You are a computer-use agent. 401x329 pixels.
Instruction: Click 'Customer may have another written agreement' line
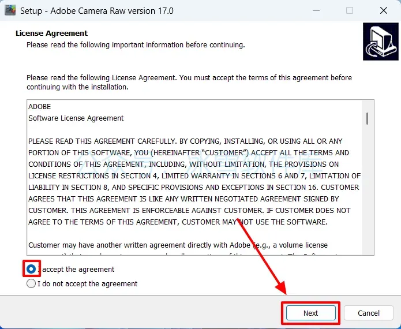tap(178, 245)
